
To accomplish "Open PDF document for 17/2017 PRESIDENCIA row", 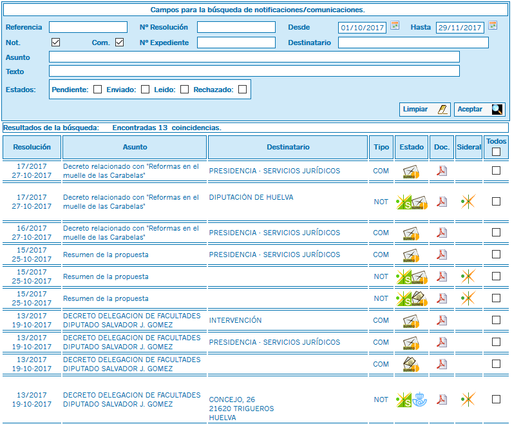I will tap(442, 171).
